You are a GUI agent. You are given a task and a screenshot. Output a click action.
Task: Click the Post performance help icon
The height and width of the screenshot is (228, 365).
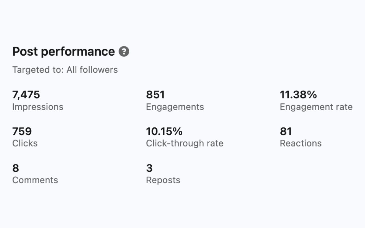tap(124, 52)
